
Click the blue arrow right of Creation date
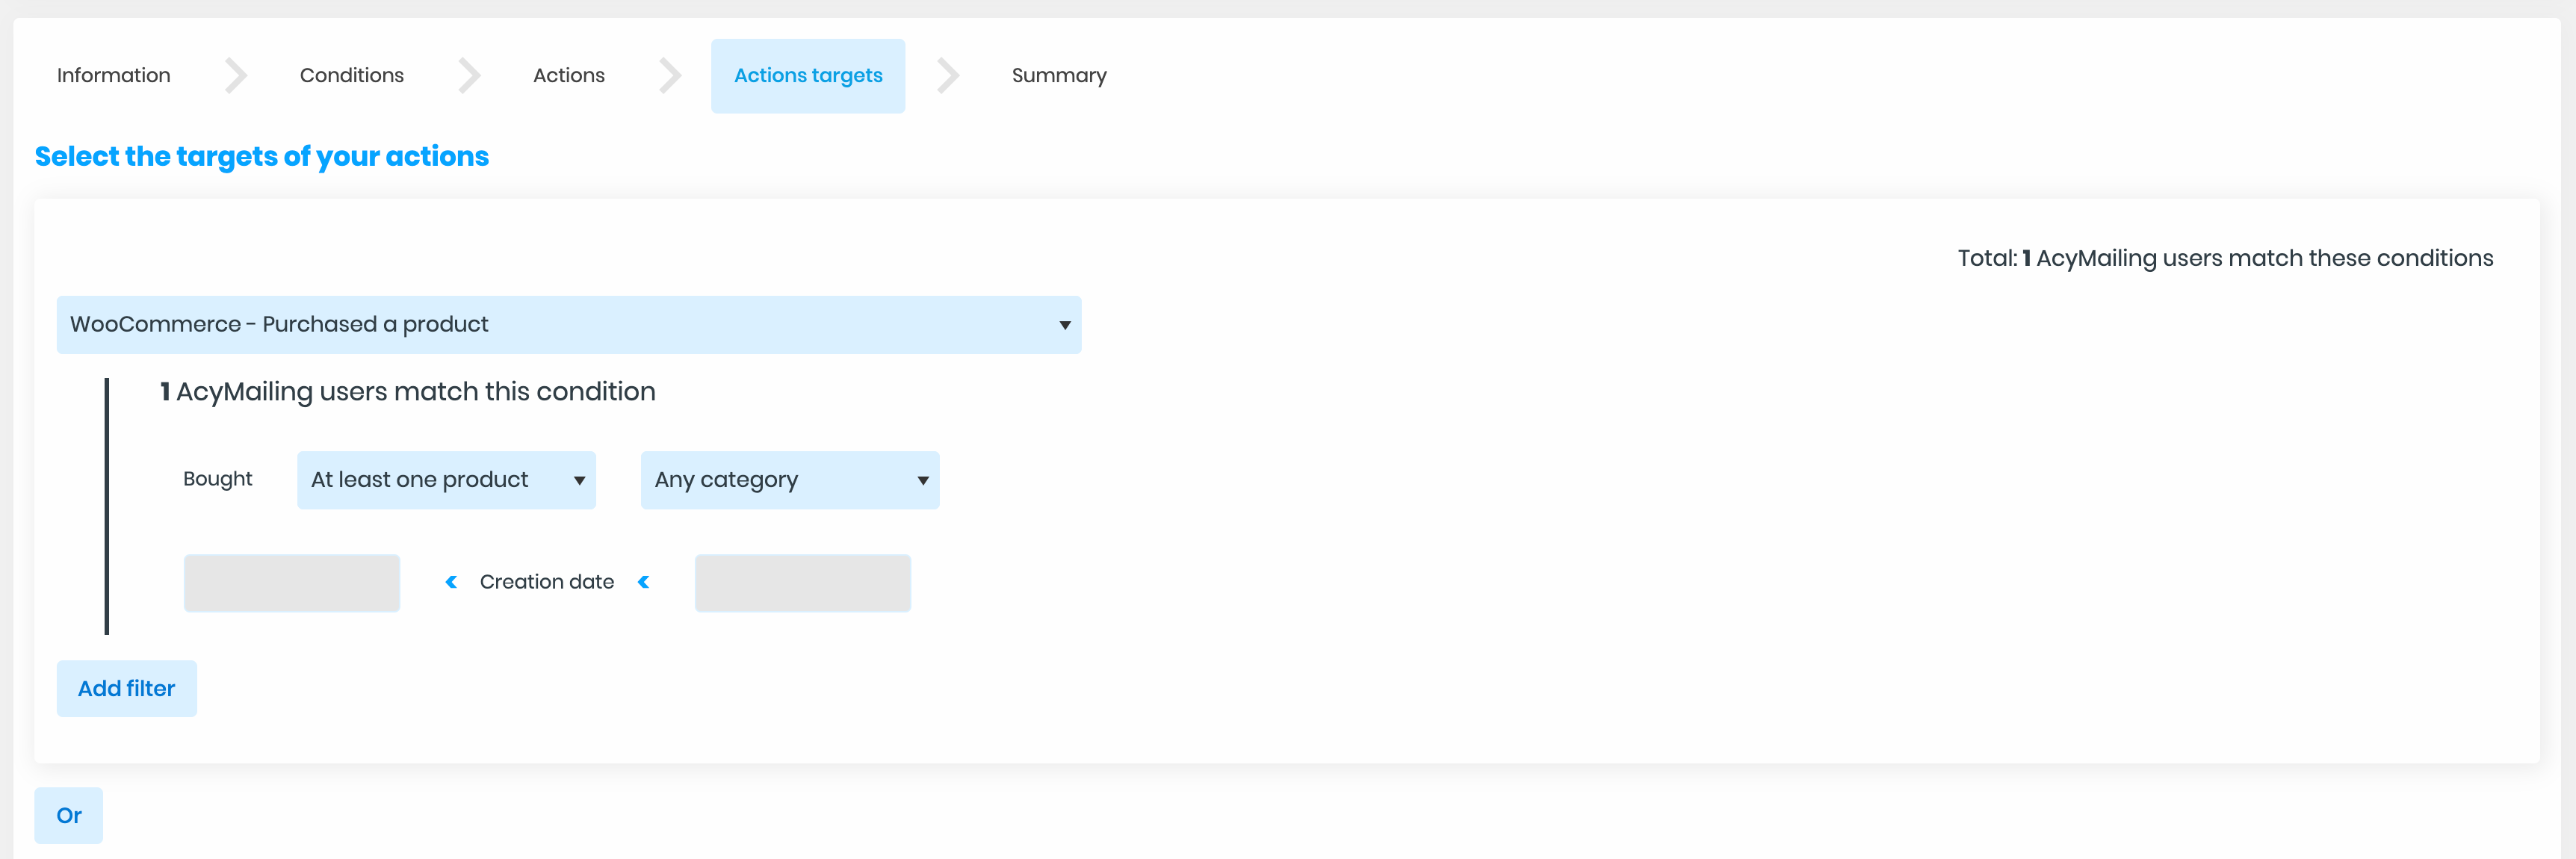click(x=644, y=582)
